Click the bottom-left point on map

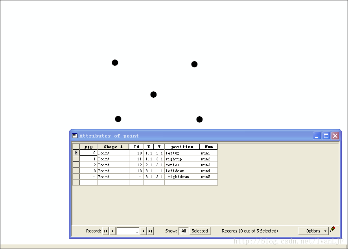pos(118,119)
